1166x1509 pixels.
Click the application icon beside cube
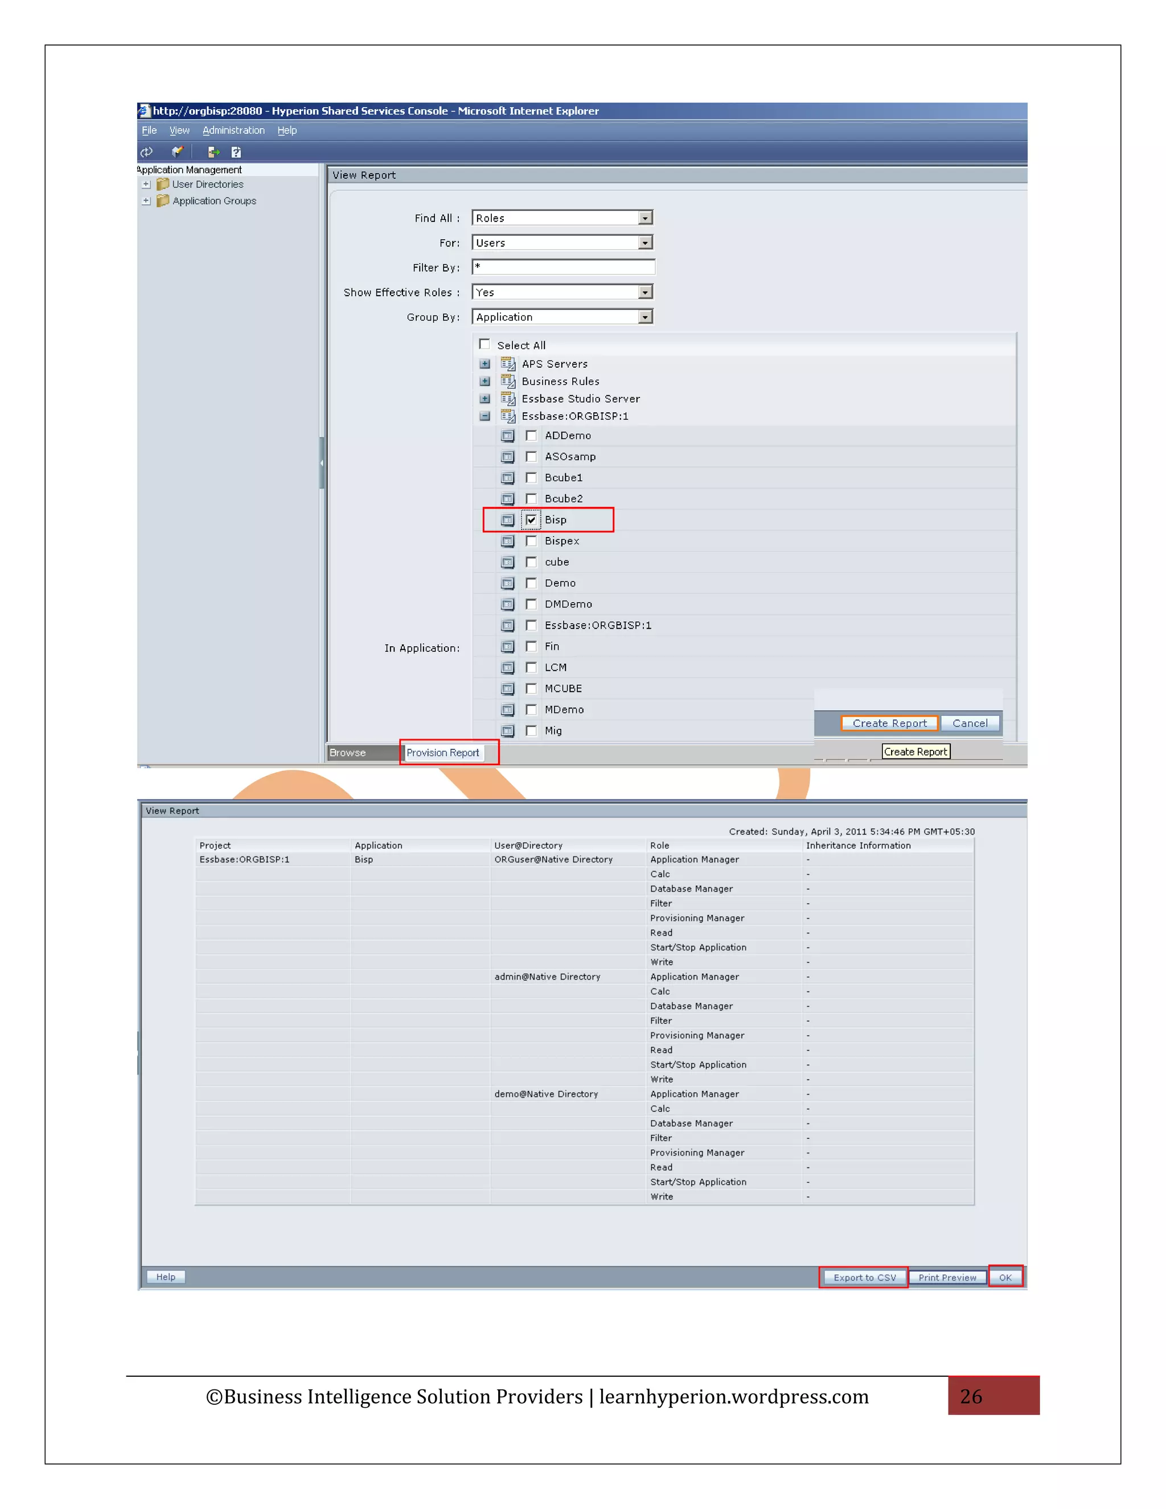tap(508, 563)
